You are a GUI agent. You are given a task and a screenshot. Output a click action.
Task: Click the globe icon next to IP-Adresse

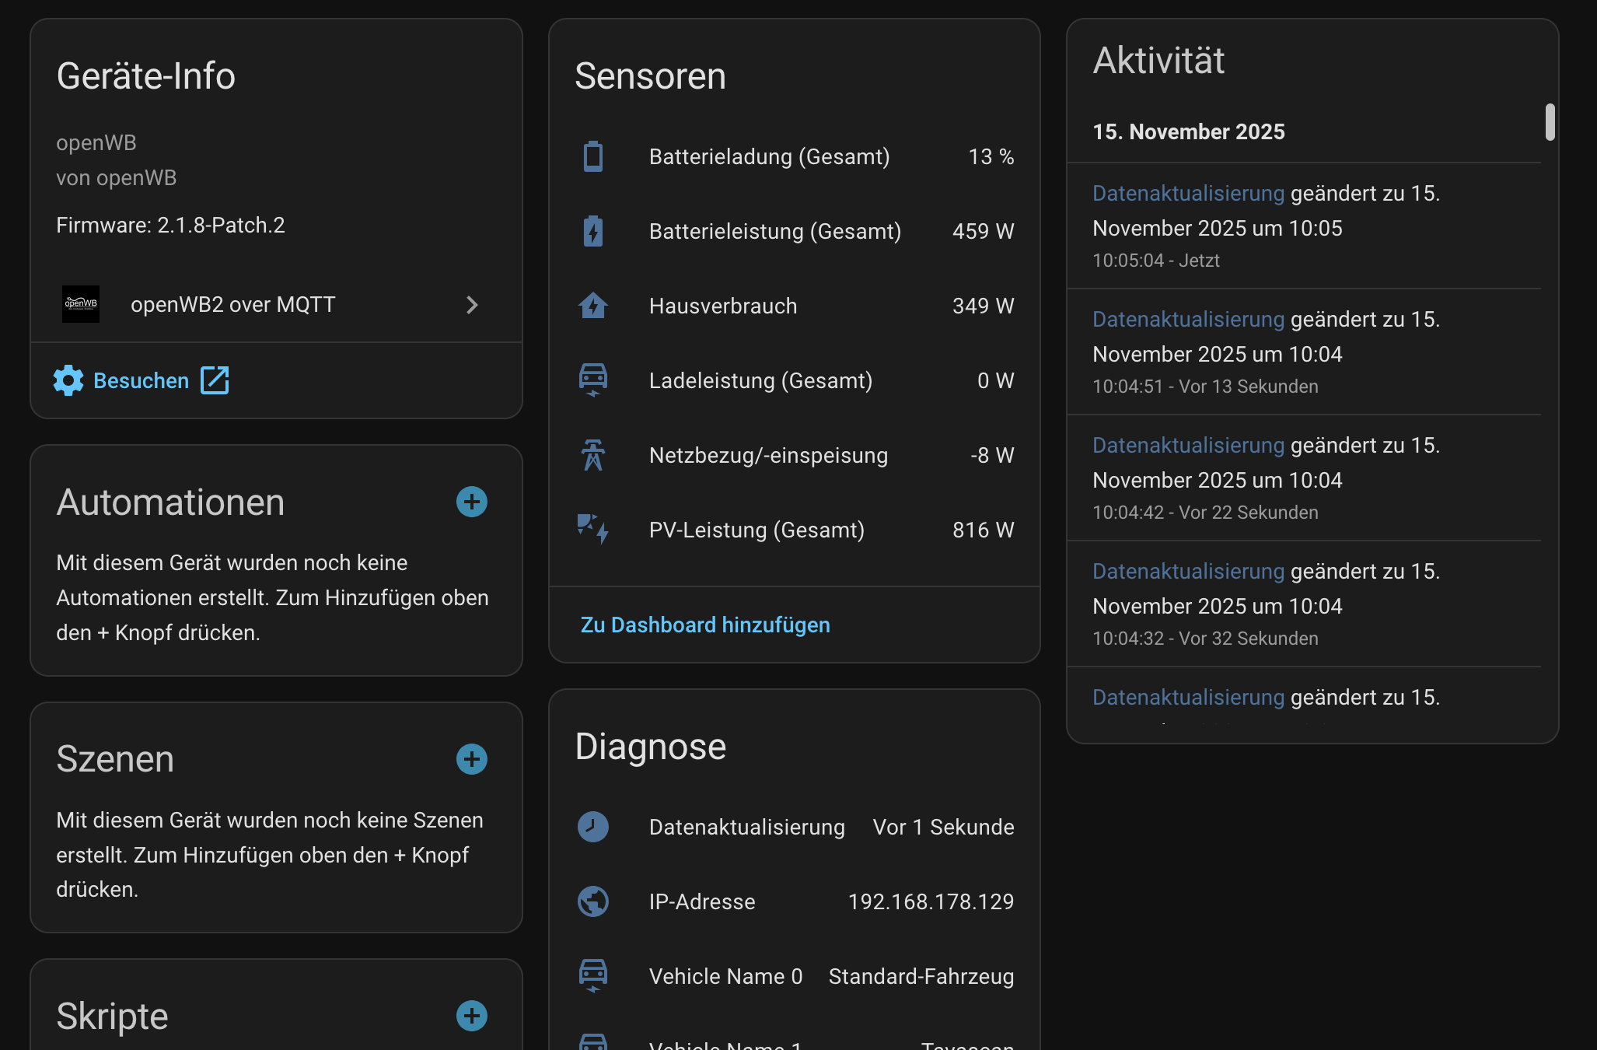point(593,901)
